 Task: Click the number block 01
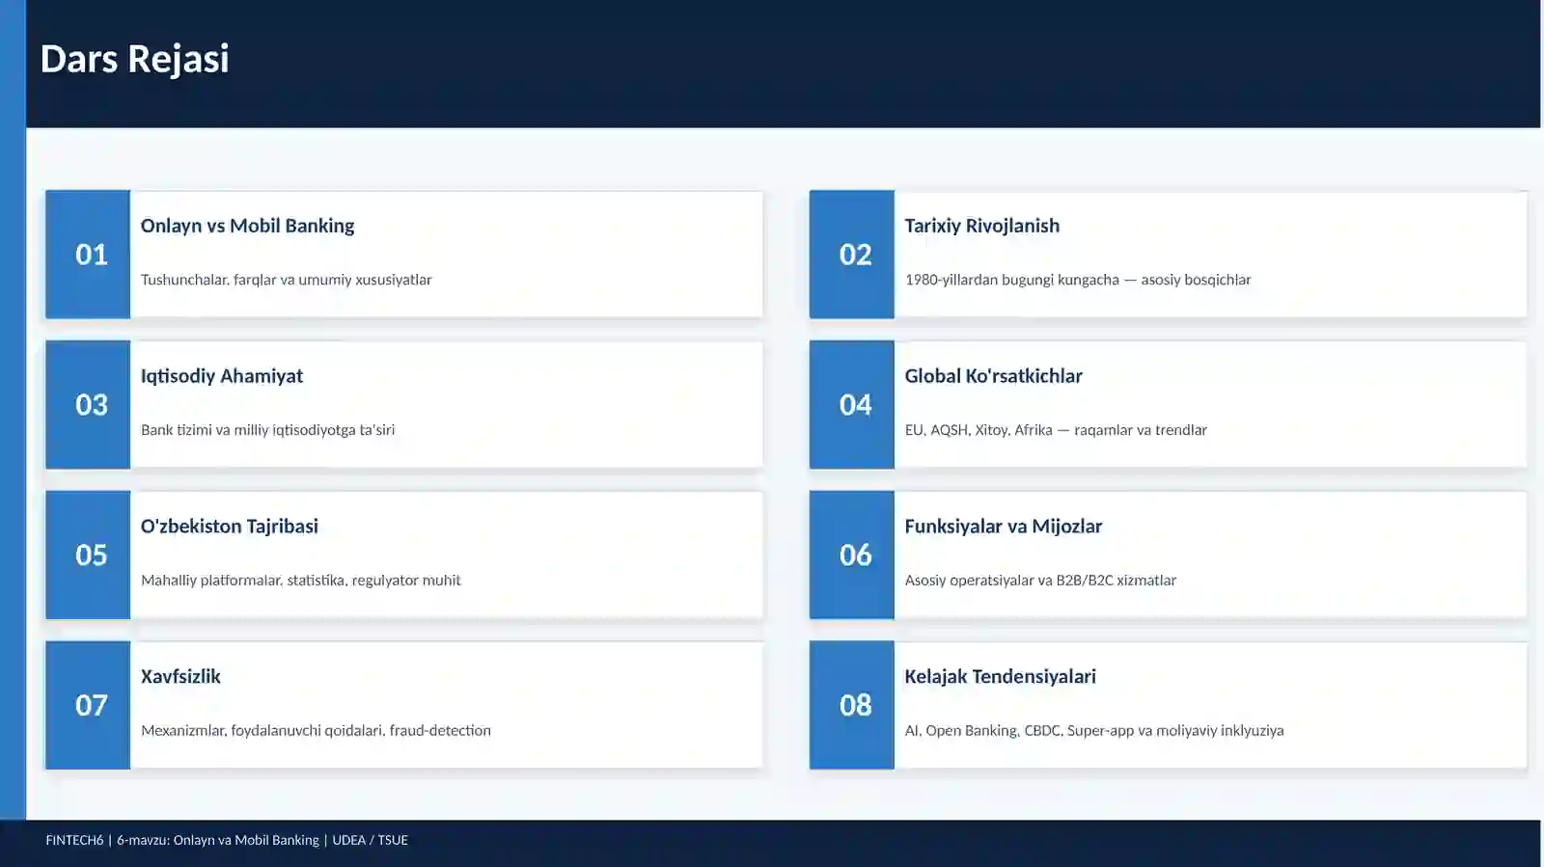88,255
